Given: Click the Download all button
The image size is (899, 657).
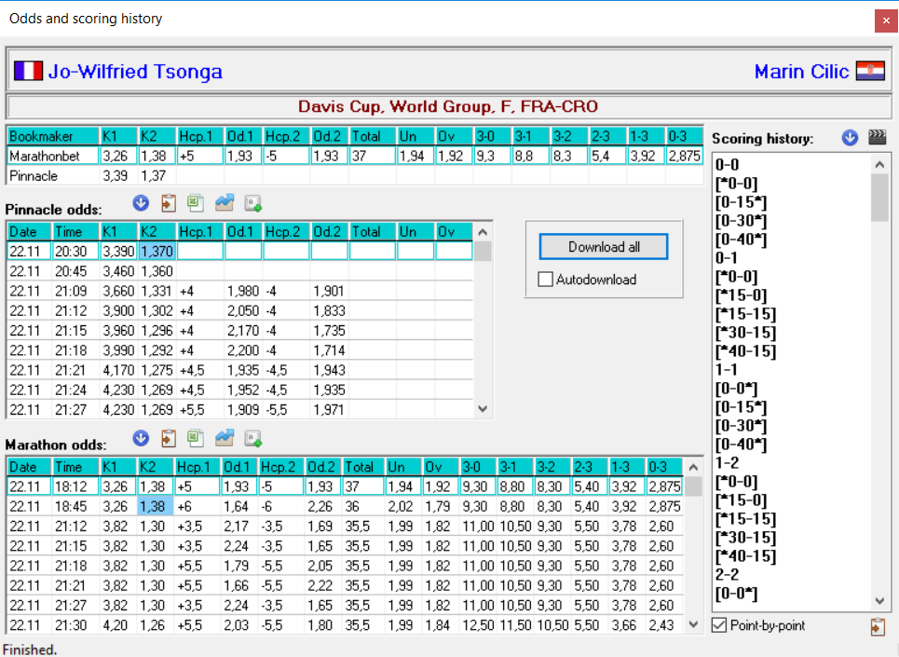Looking at the screenshot, I should tap(604, 247).
